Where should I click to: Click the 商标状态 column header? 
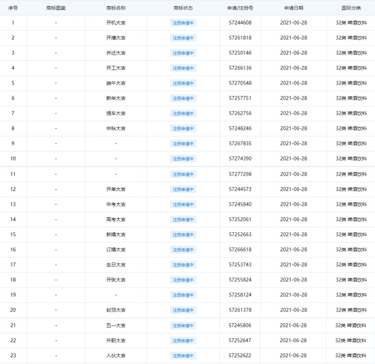tap(183, 8)
